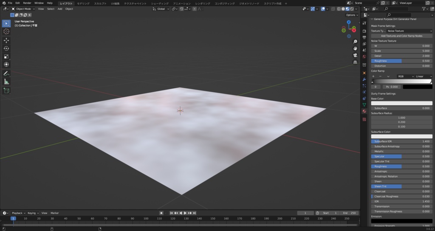Image resolution: width=435 pixels, height=231 pixels.
Task: Toggle X-ray view
Action: click(x=333, y=9)
